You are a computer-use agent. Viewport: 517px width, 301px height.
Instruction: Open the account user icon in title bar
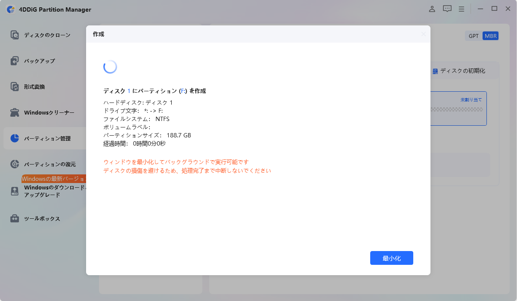click(x=432, y=9)
